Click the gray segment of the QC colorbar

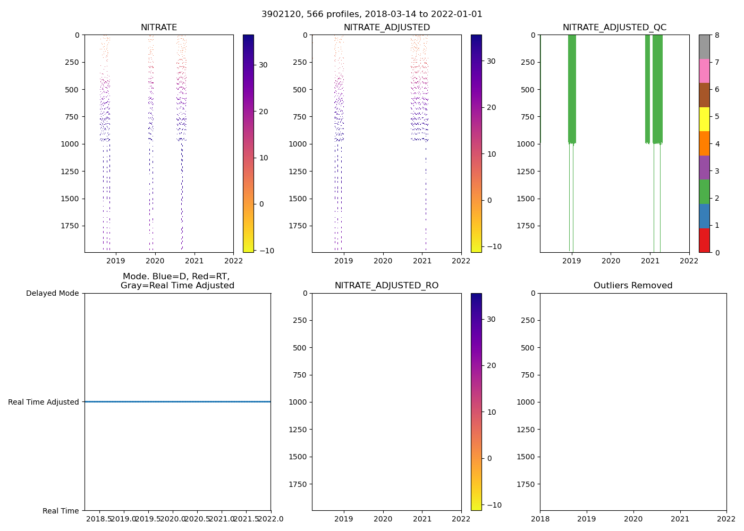click(704, 47)
